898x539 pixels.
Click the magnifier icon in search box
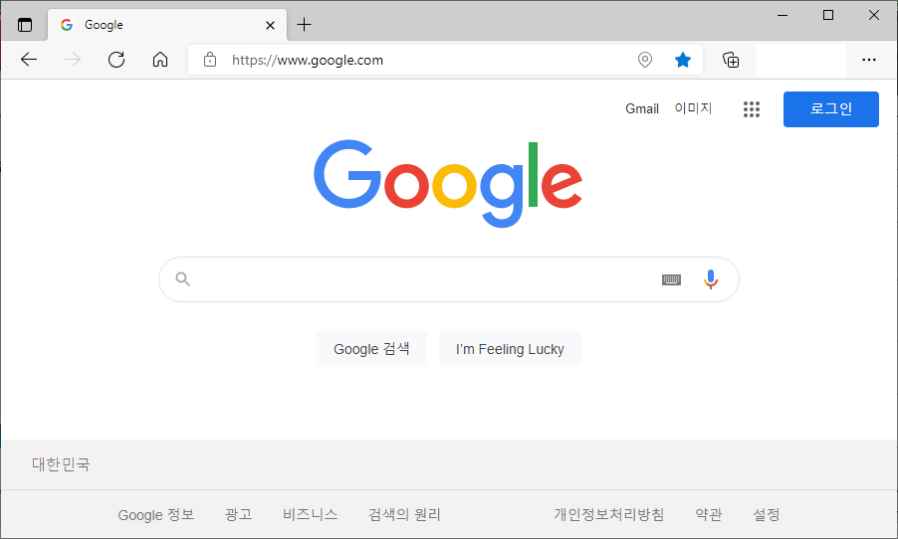[x=183, y=279]
